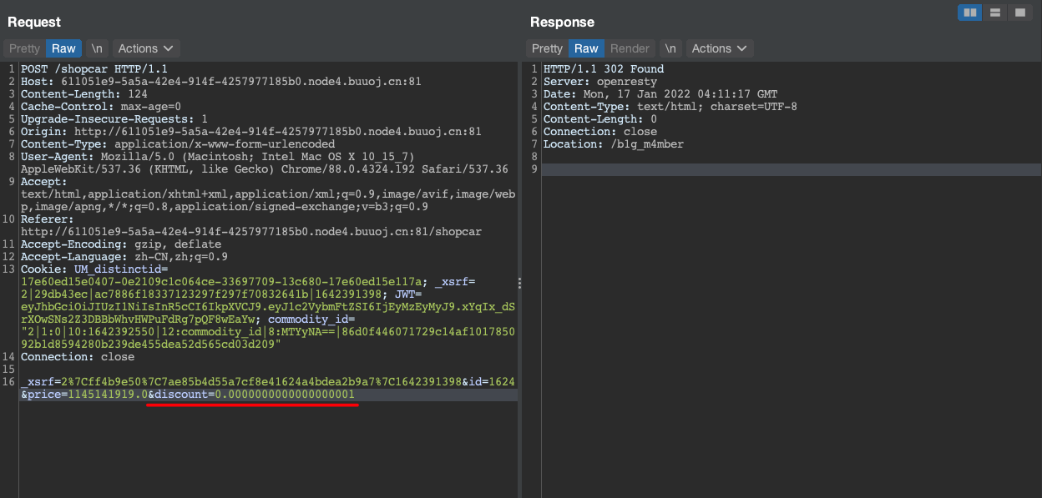This screenshot has height=498, width=1042.
Task: Toggle \n non-printable characters in Request pane
Action: 98,48
